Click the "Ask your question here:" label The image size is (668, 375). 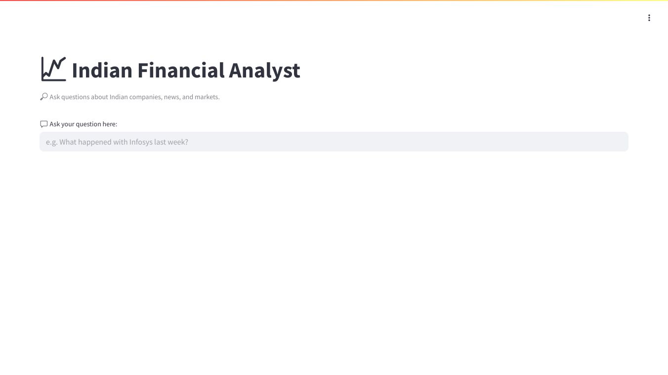click(x=83, y=124)
